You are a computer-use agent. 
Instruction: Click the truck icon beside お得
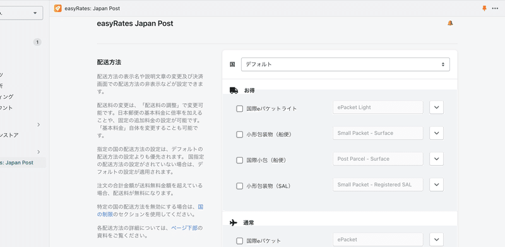coord(234,91)
